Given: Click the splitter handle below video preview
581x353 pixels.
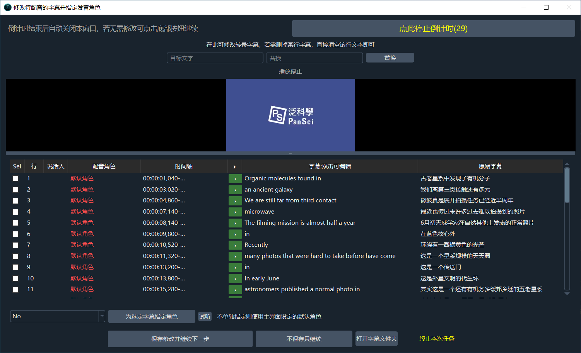Looking at the screenshot, I should [x=290, y=153].
